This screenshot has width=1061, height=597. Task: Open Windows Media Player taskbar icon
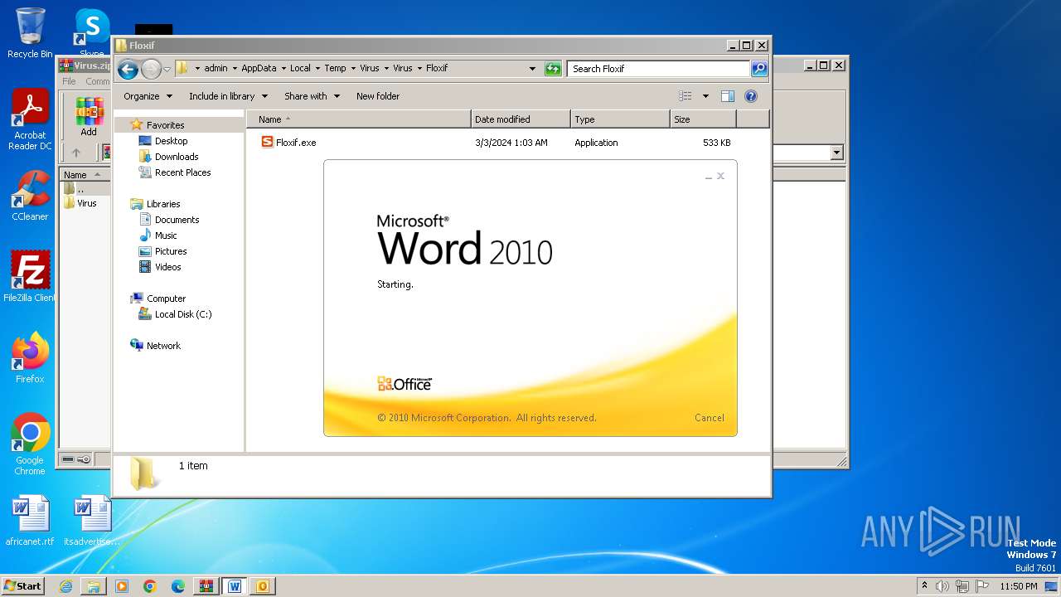pyautogui.click(x=122, y=586)
